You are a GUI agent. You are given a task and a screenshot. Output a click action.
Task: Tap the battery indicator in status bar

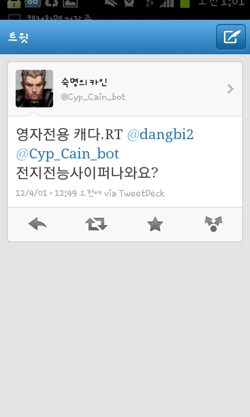[185, 3]
